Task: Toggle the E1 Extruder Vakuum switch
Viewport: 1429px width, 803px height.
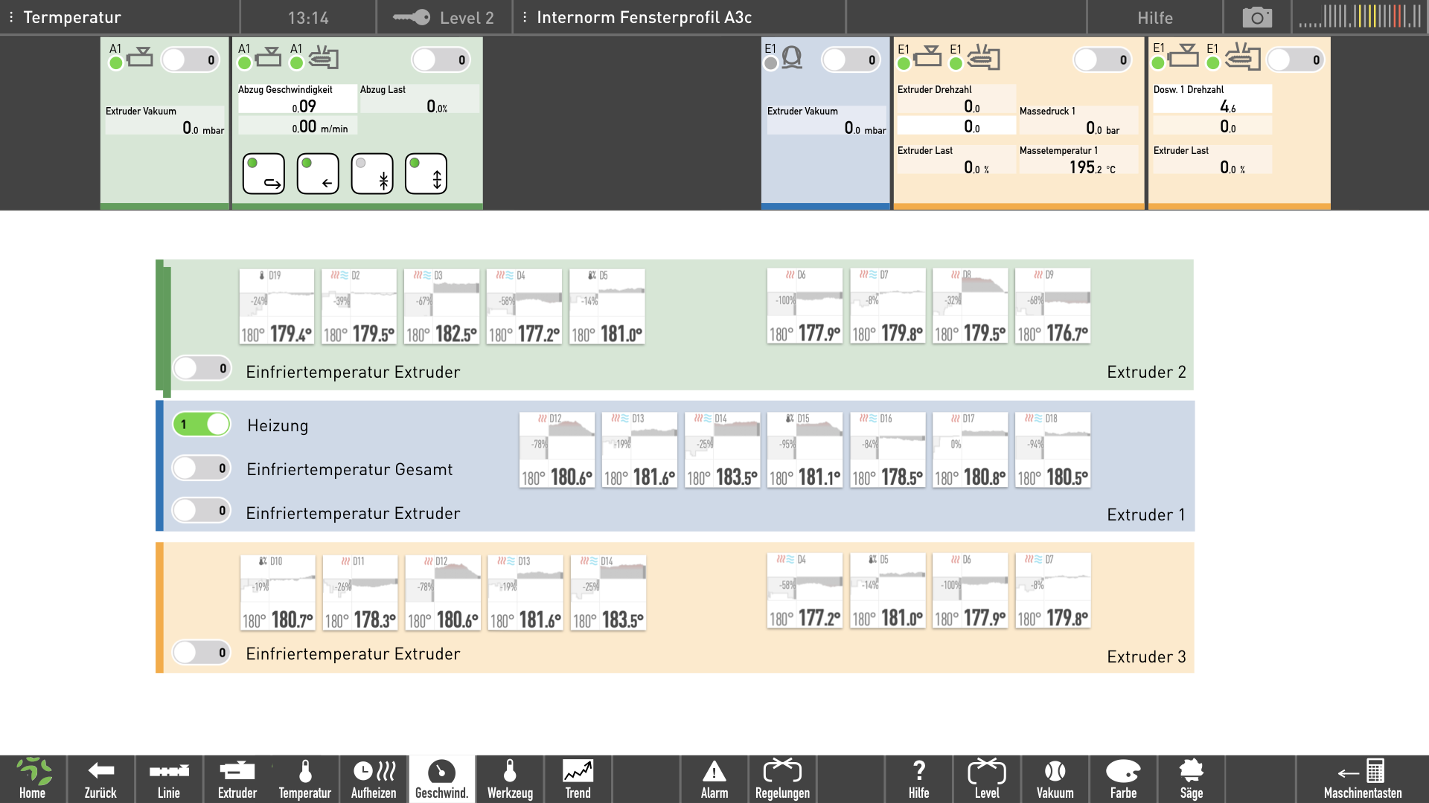Action: point(851,60)
